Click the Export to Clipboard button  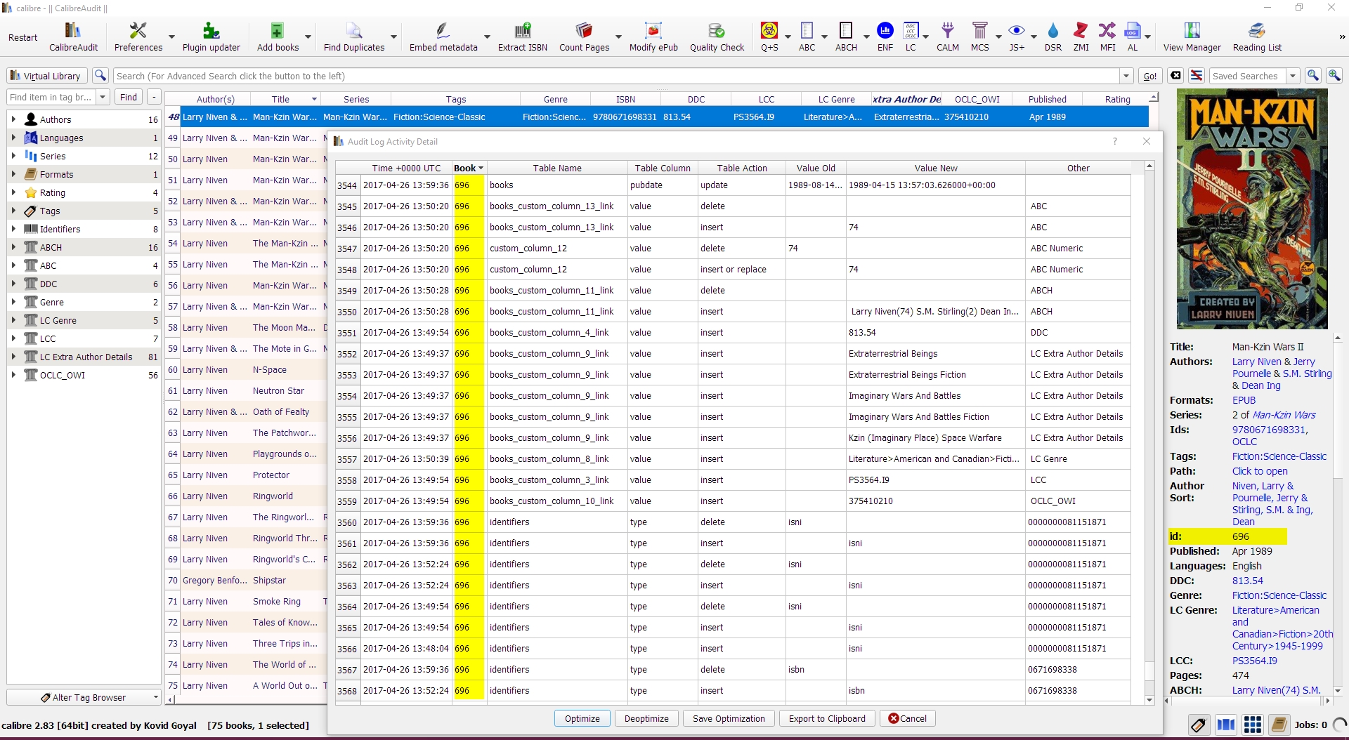(826, 718)
